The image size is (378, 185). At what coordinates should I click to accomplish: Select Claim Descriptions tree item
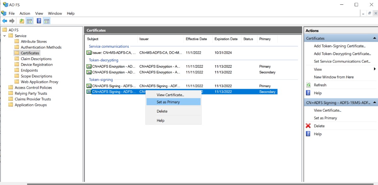[36, 59]
